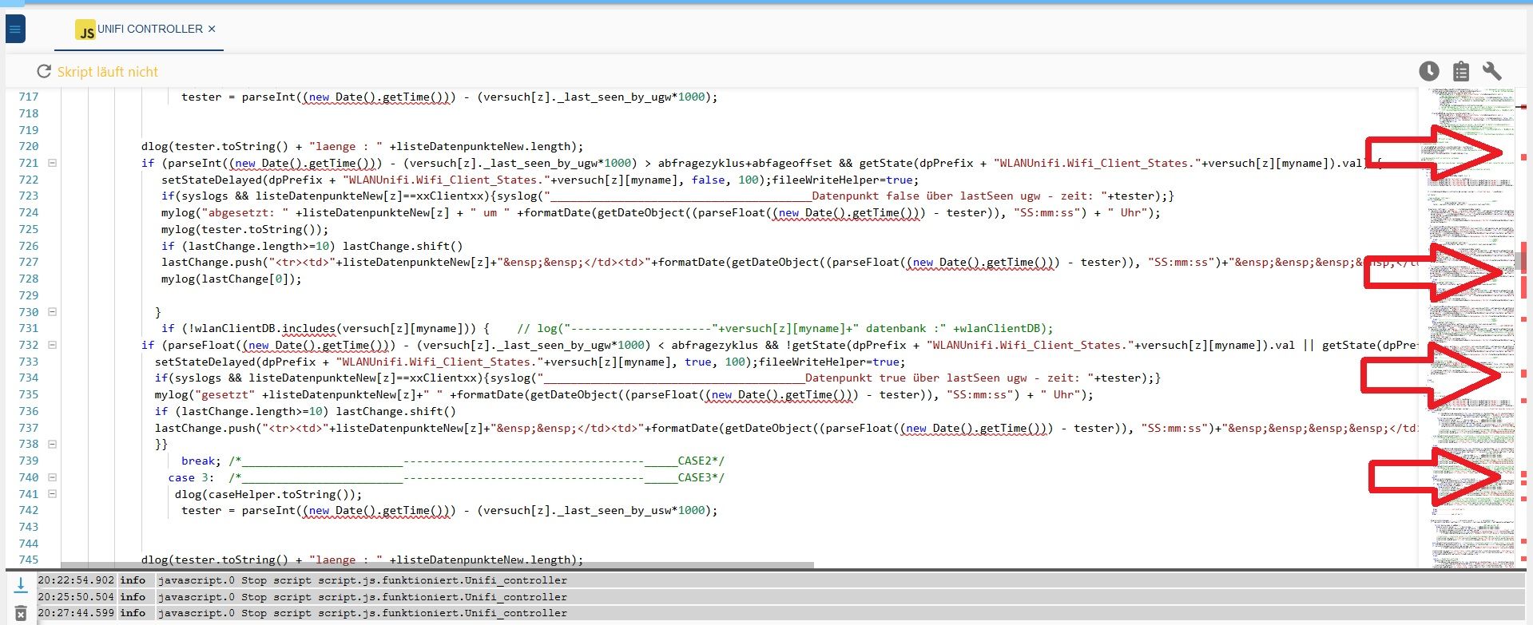1533x625 pixels.
Task: Clear the log with trash icon
Action: pos(21,614)
